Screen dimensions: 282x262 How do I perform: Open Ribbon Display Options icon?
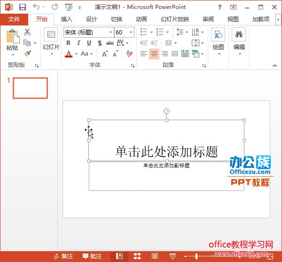point(233,7)
